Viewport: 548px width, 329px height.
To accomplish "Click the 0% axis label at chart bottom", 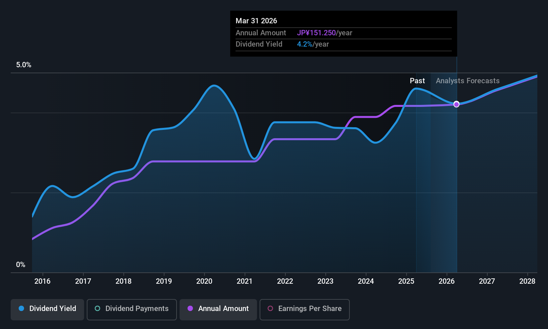I will click(x=20, y=264).
